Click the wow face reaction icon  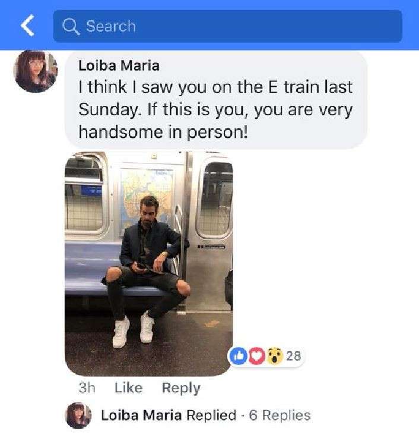click(273, 356)
